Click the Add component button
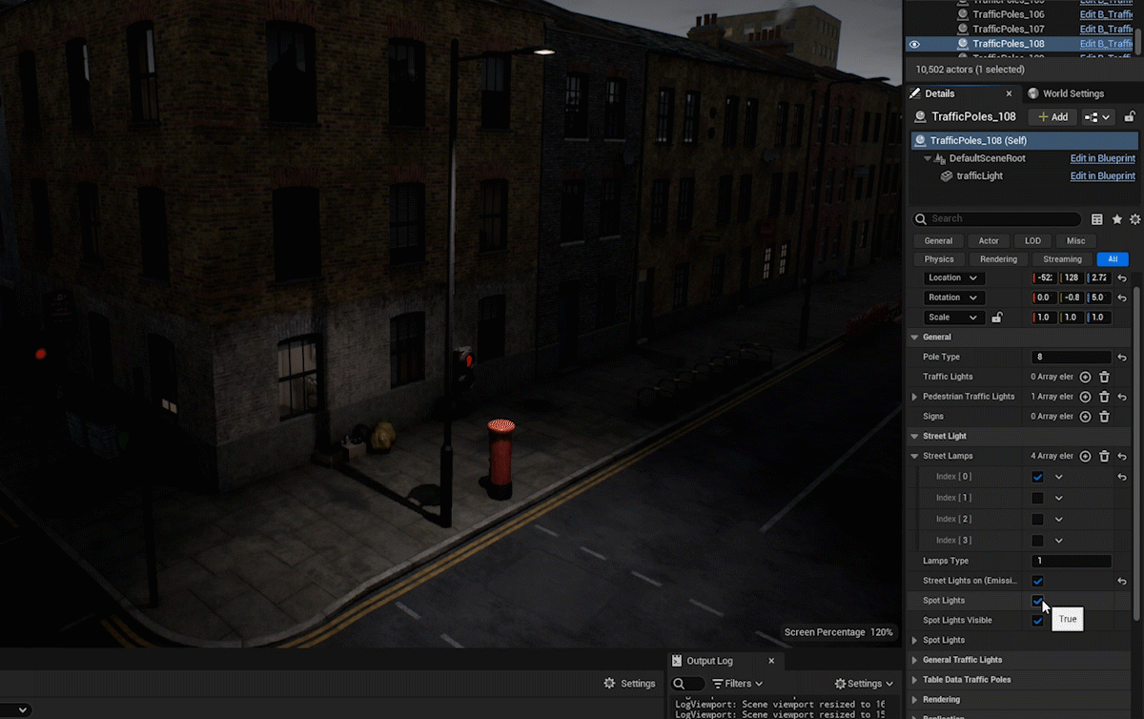 (x=1052, y=116)
